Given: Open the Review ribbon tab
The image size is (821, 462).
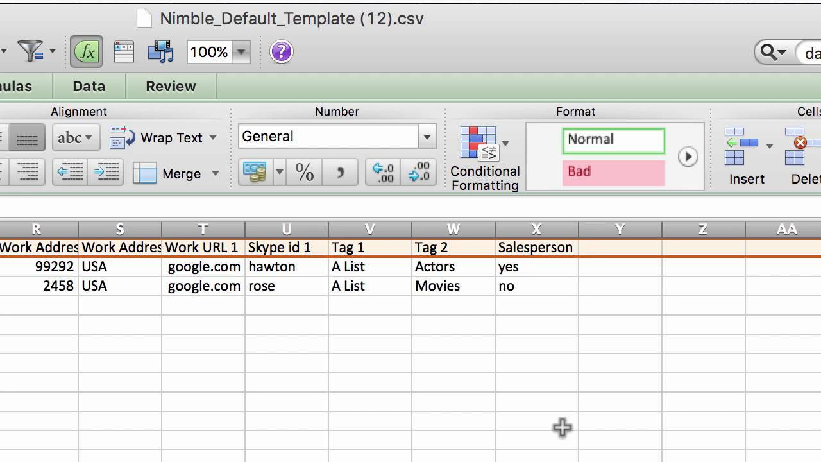Looking at the screenshot, I should click(x=170, y=85).
